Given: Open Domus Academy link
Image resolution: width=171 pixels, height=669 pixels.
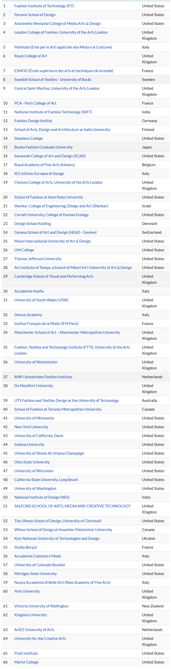Looking at the screenshot, I should 28,315.
